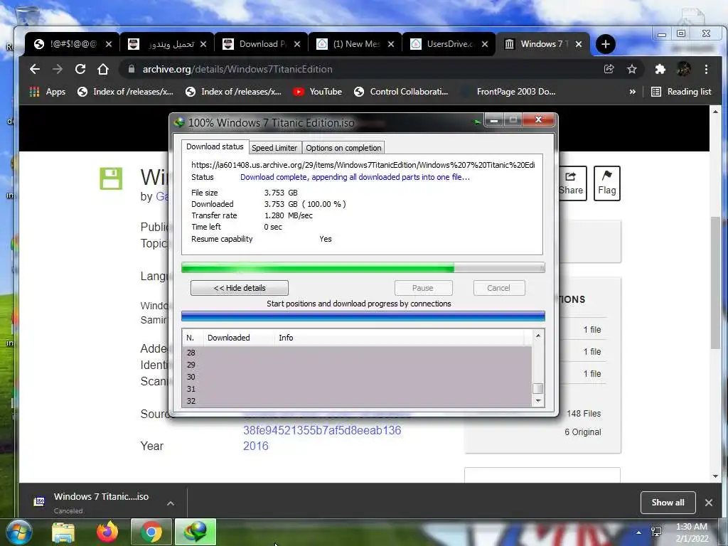Click the green download progress bar
The image size is (728, 546).
pyautogui.click(x=363, y=267)
